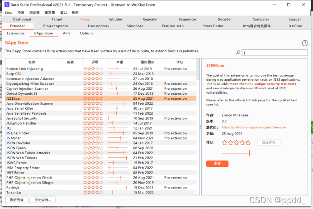The width and height of the screenshot is (313, 209).
Task: Click the first star in rating panel
Action: [x=224, y=142]
